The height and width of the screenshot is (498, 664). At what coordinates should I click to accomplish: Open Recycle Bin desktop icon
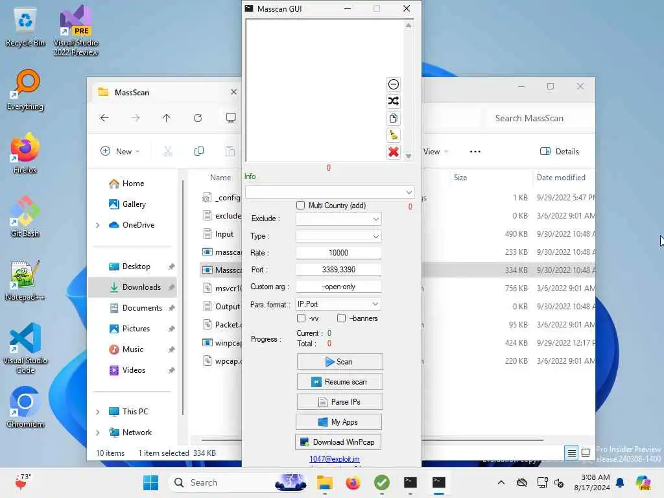coord(25,27)
